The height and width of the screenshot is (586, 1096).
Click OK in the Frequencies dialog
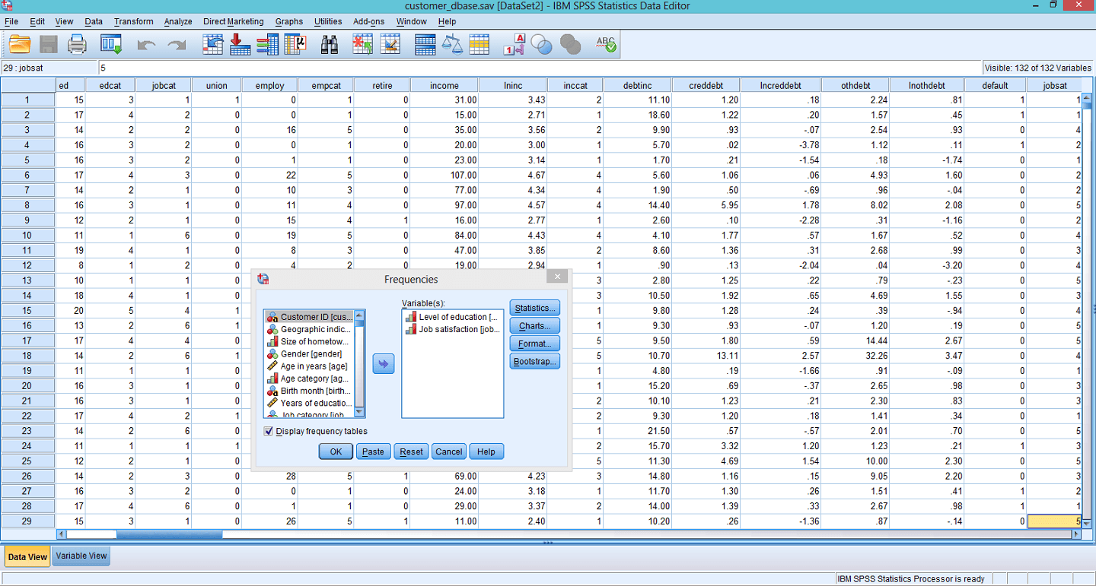pyautogui.click(x=336, y=451)
